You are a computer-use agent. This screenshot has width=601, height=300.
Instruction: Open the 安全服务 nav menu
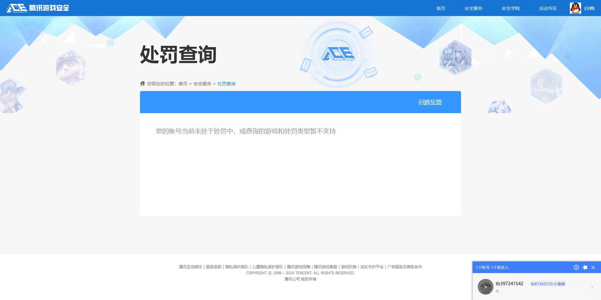tap(473, 8)
